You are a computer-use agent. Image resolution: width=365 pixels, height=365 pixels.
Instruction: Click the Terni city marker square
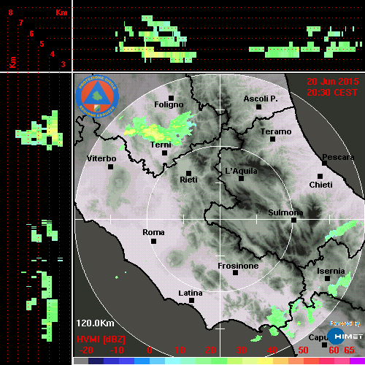pyautogui.click(x=164, y=153)
